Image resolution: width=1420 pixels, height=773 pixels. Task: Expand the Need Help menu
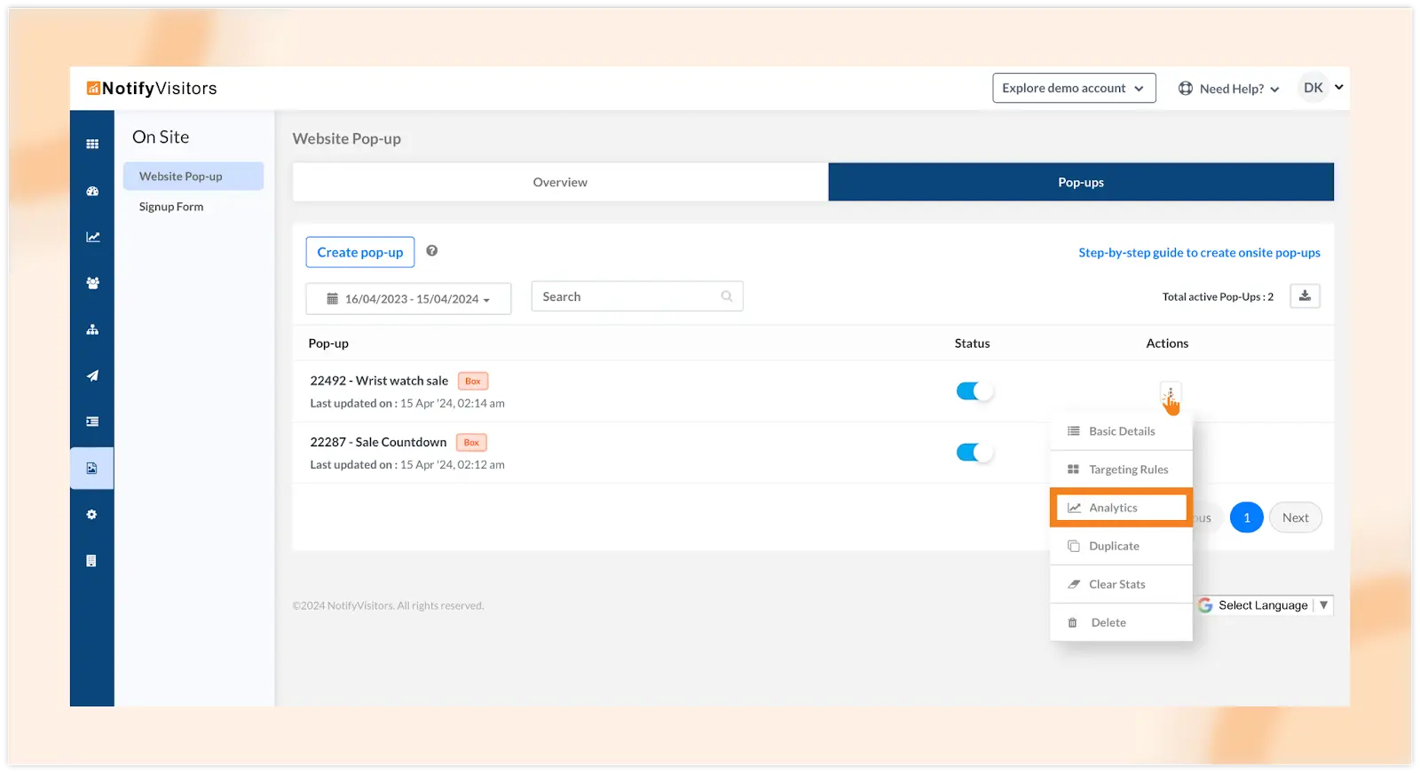(x=1229, y=89)
